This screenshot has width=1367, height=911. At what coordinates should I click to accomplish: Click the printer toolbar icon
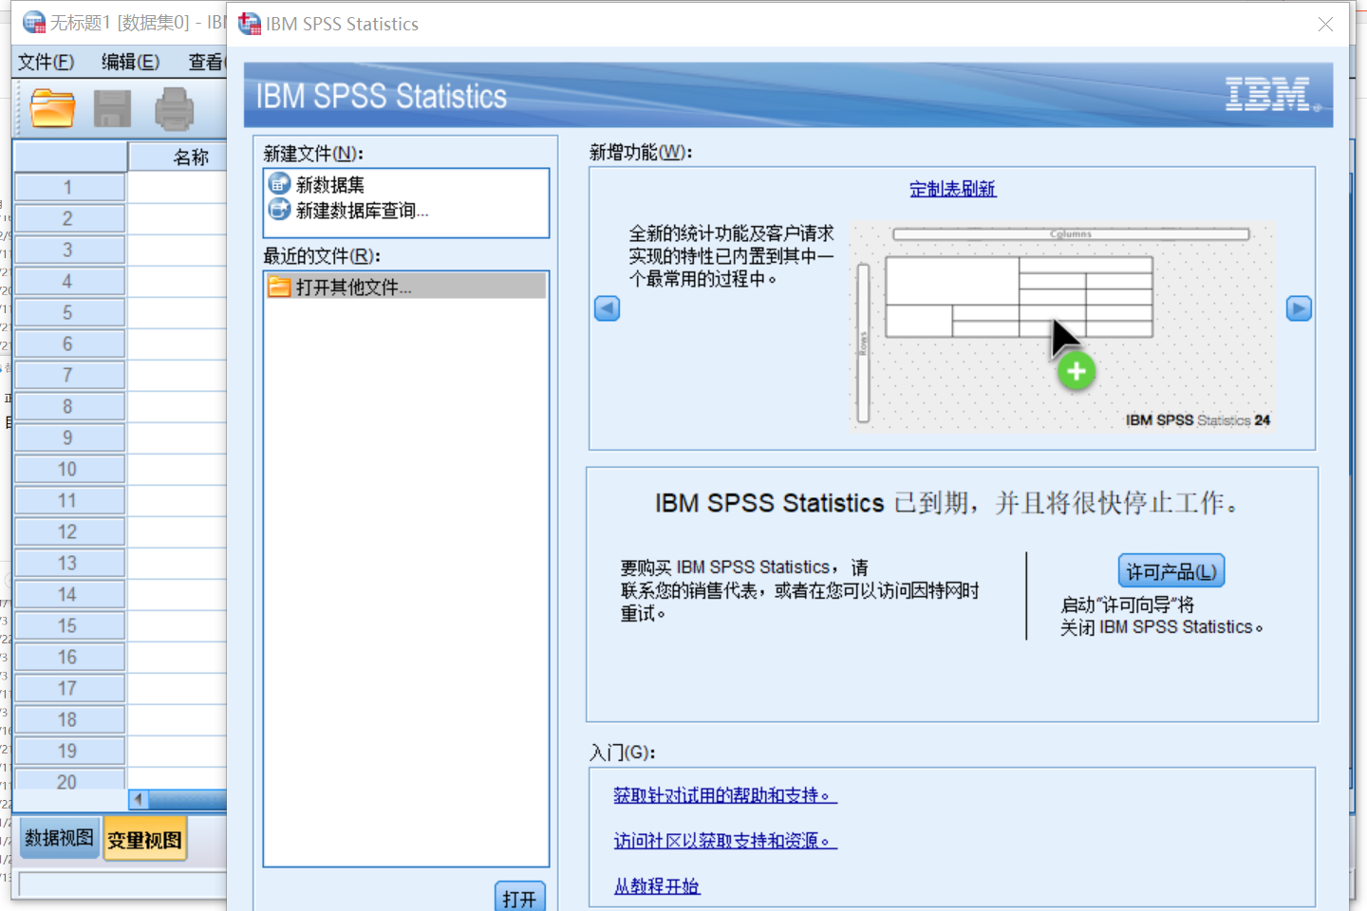174,108
